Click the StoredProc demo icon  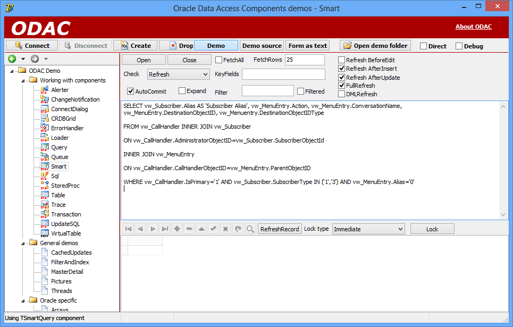(45, 185)
